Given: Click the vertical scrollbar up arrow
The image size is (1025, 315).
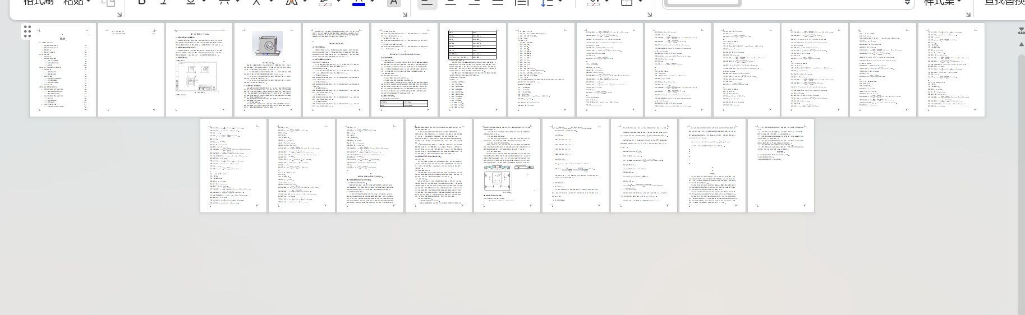Looking at the screenshot, I should [1021, 45].
